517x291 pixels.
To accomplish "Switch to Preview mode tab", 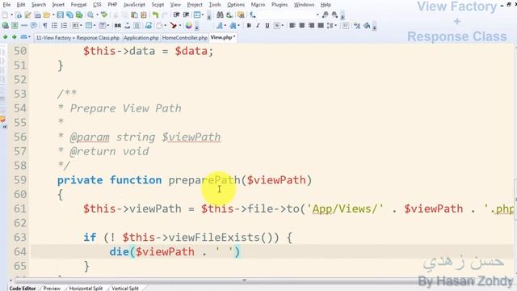I will tap(52, 288).
